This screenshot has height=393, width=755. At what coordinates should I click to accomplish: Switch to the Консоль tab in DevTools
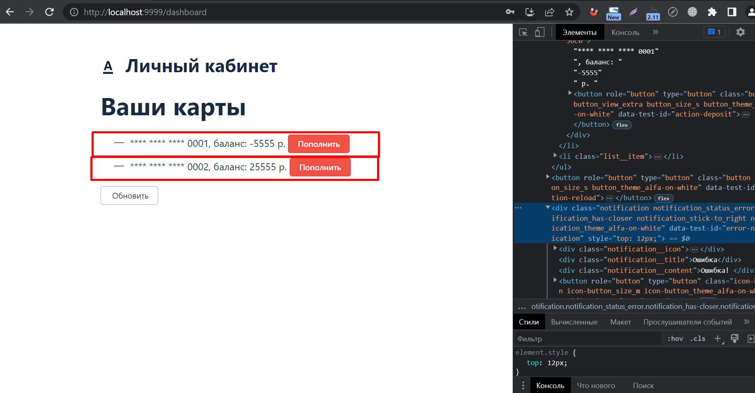click(x=625, y=32)
